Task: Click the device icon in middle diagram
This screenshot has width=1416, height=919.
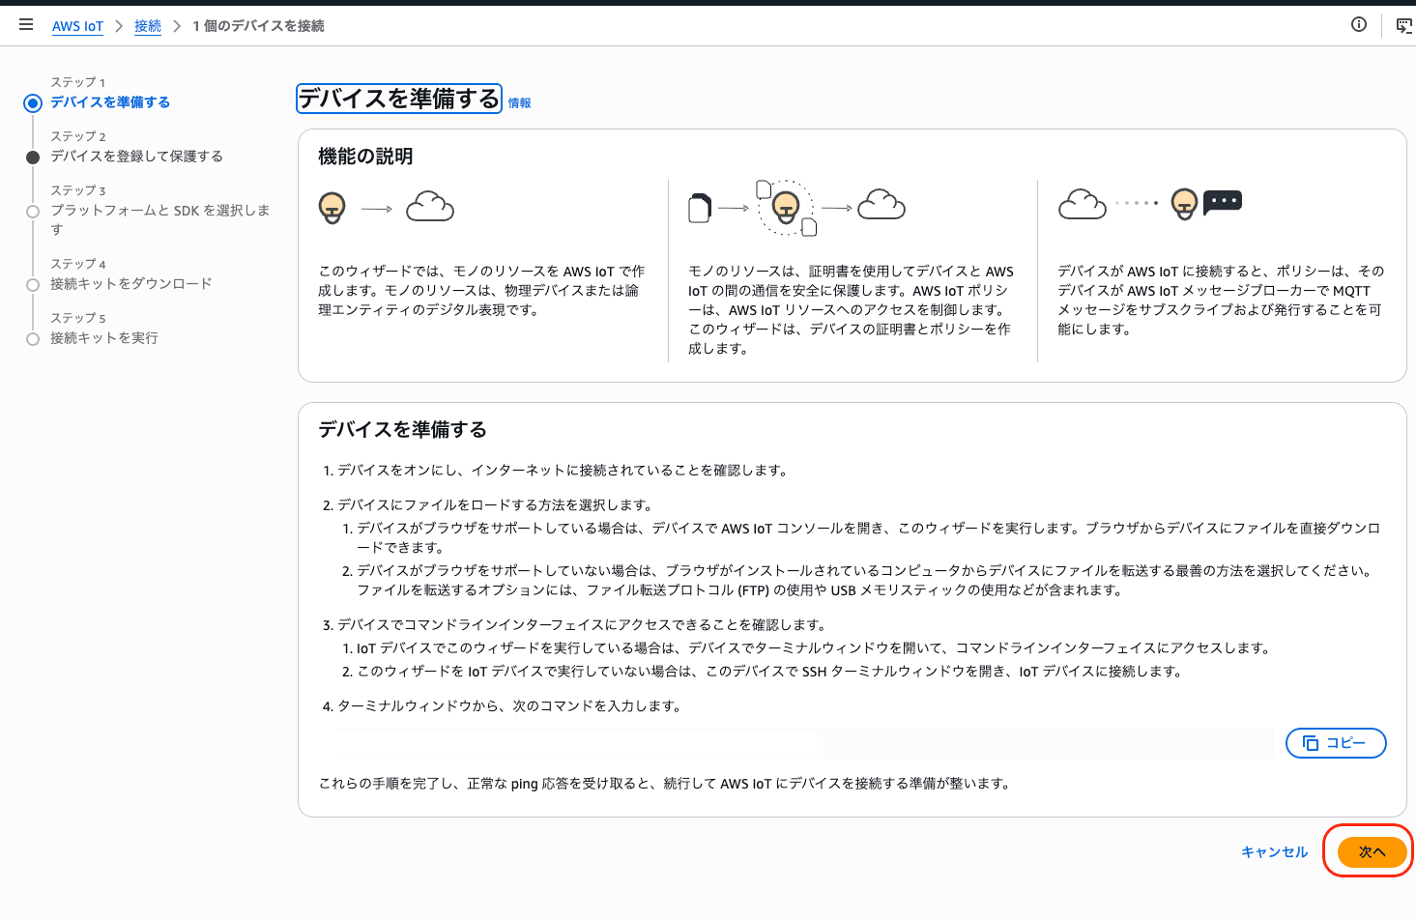Action: [700, 208]
